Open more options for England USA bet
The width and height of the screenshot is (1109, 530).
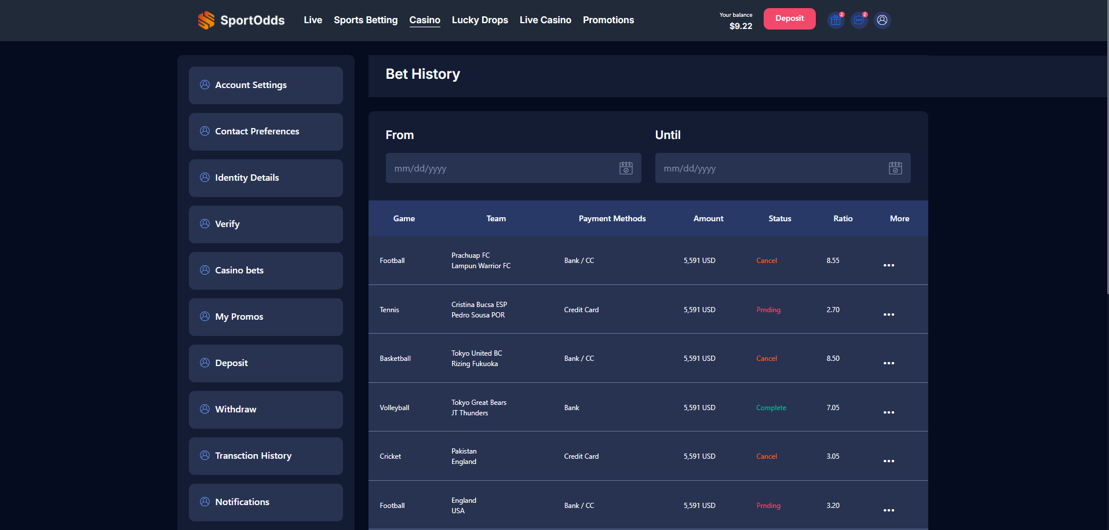889,510
